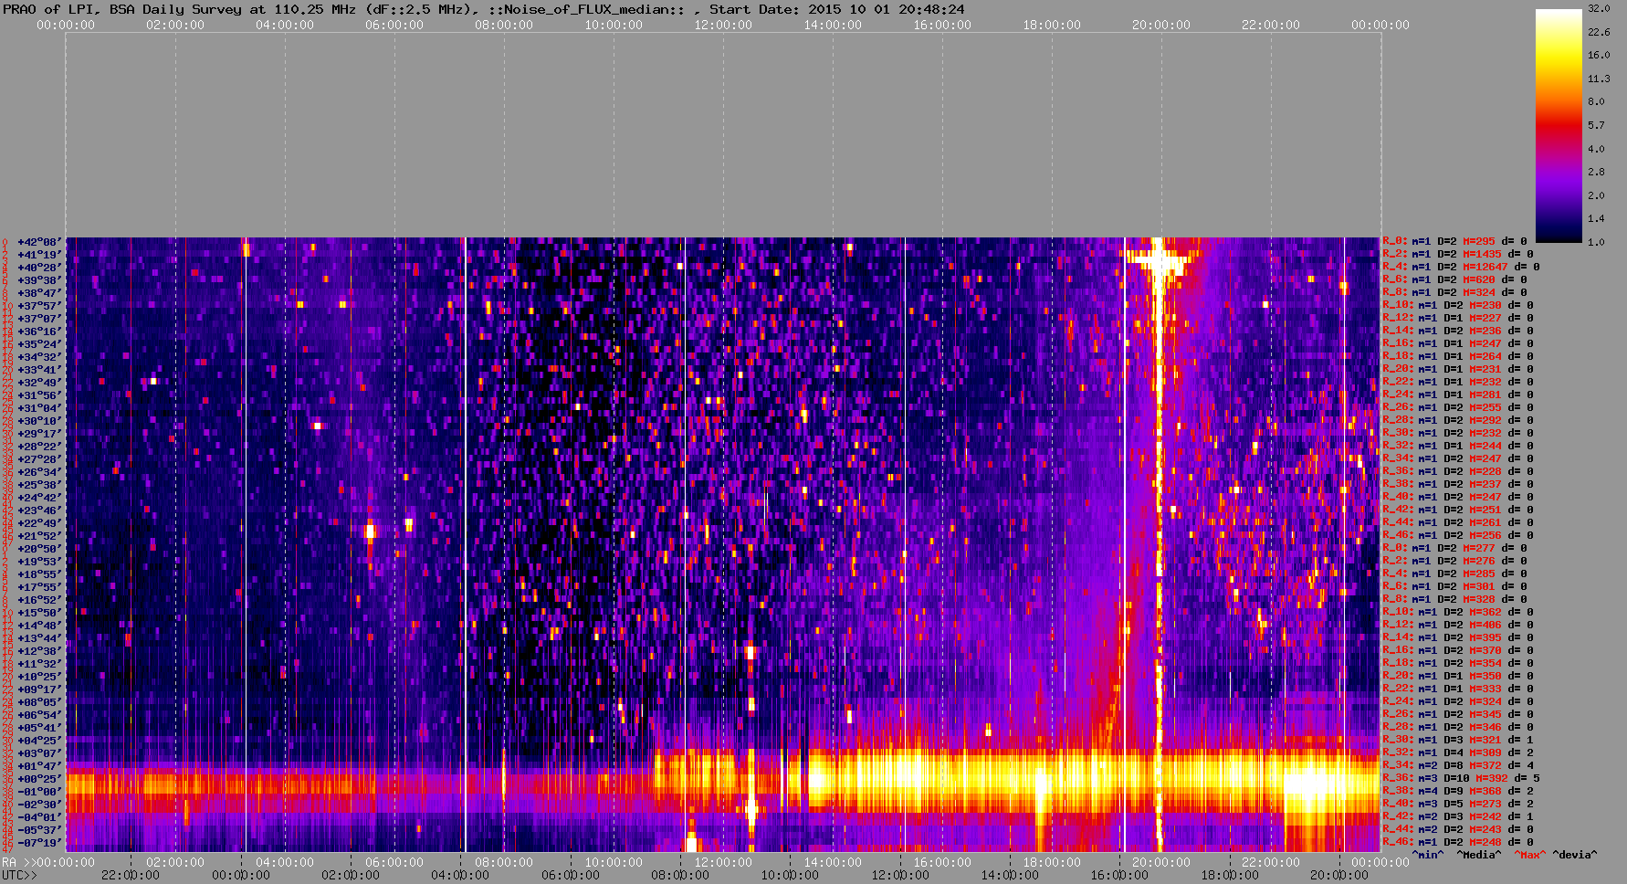Click the -05°37' declination label

click(40, 830)
